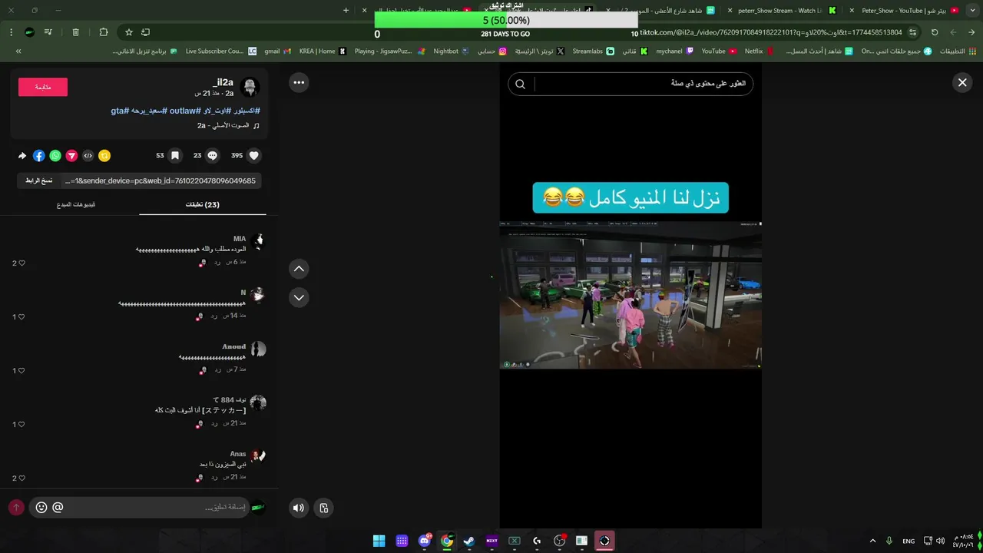Open more share options arrow
Image resolution: width=983 pixels, height=553 pixels.
tap(22, 156)
